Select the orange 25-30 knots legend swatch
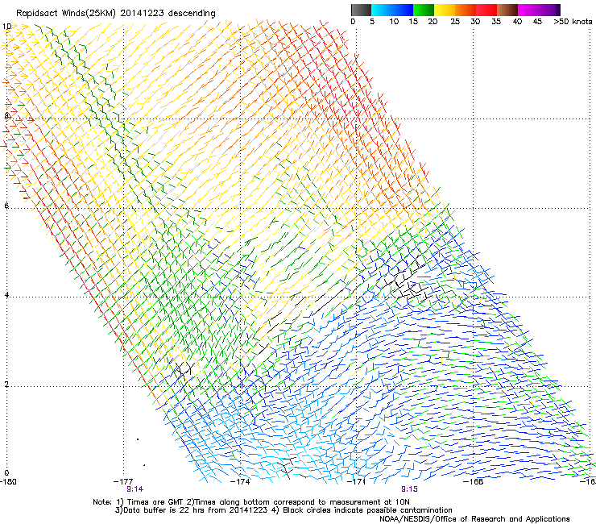The height and width of the screenshot is (524, 596). (x=466, y=10)
